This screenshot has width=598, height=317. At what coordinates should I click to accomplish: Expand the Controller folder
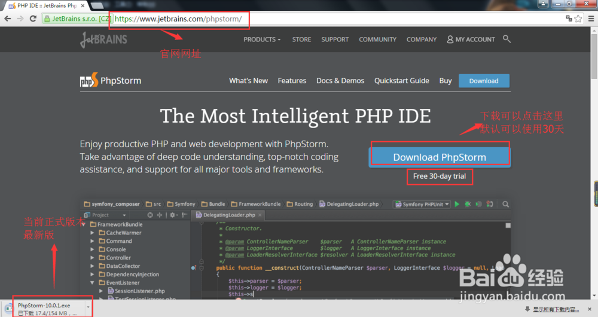pyautogui.click(x=92, y=258)
